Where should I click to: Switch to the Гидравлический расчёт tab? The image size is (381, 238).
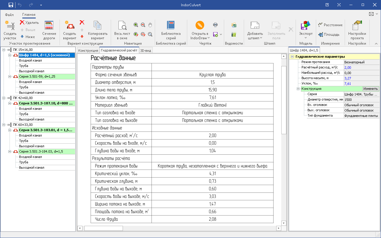click(x=119, y=51)
